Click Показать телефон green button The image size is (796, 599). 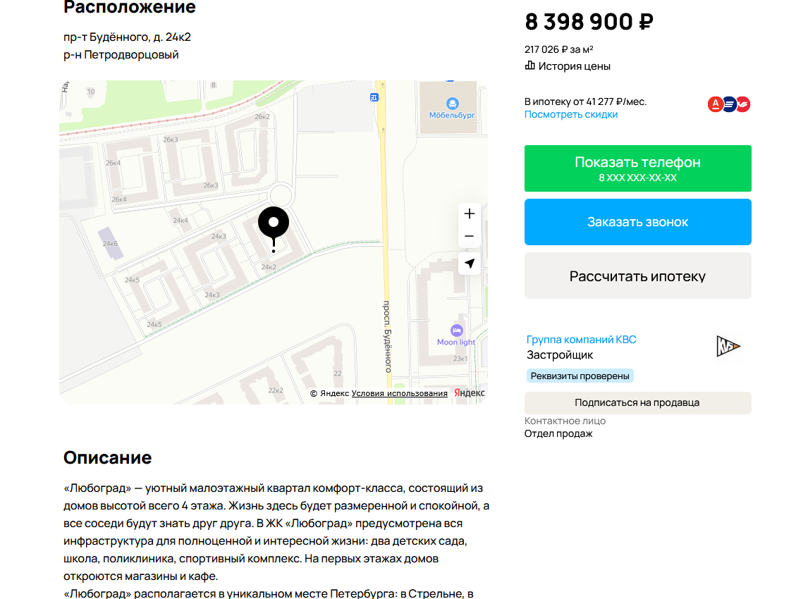(637, 168)
